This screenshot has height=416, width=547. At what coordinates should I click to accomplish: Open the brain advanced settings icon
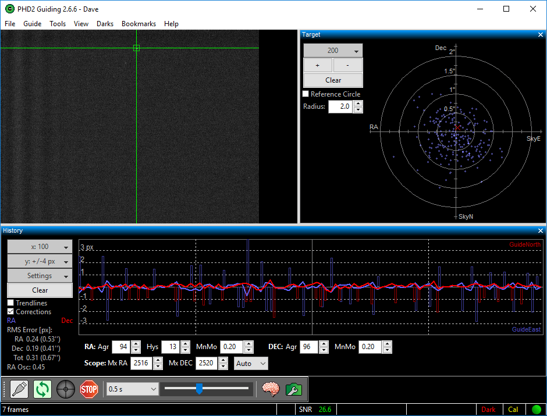271,389
